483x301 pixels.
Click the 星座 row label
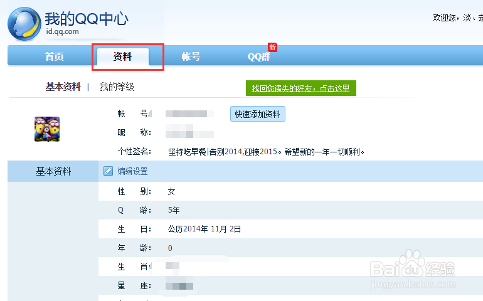[134, 285]
